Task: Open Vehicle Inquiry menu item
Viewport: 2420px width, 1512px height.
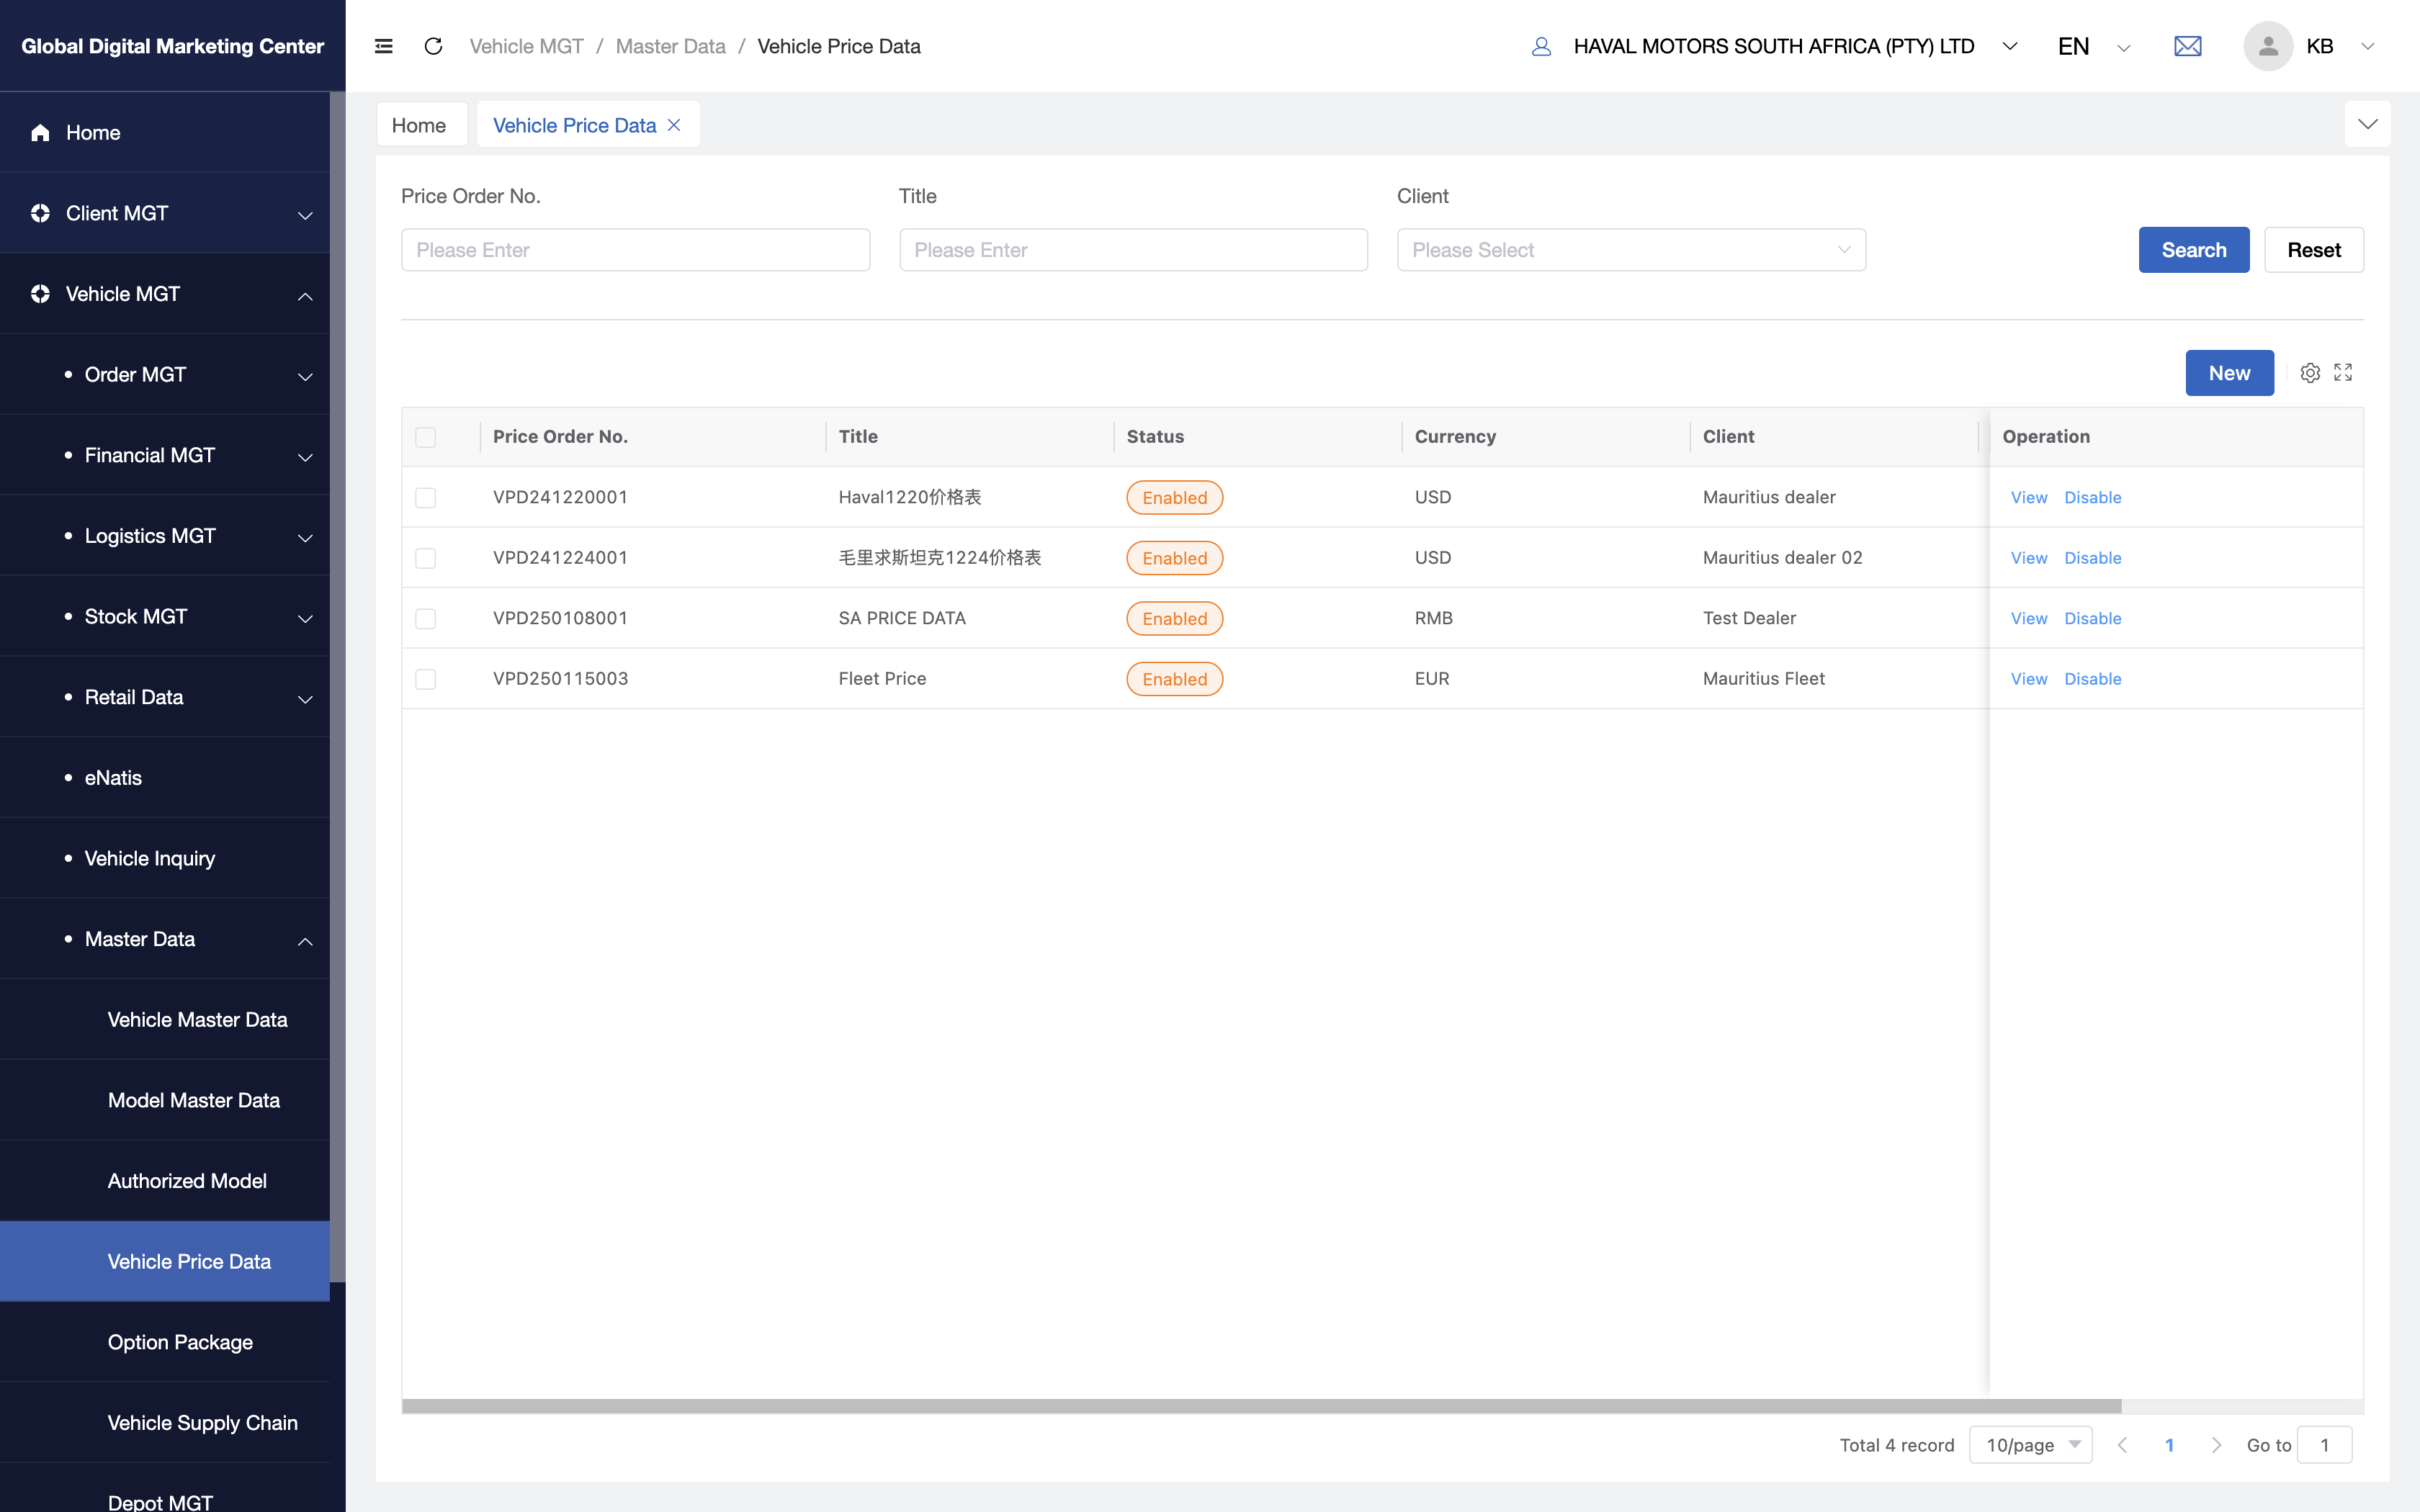Action: [165, 858]
